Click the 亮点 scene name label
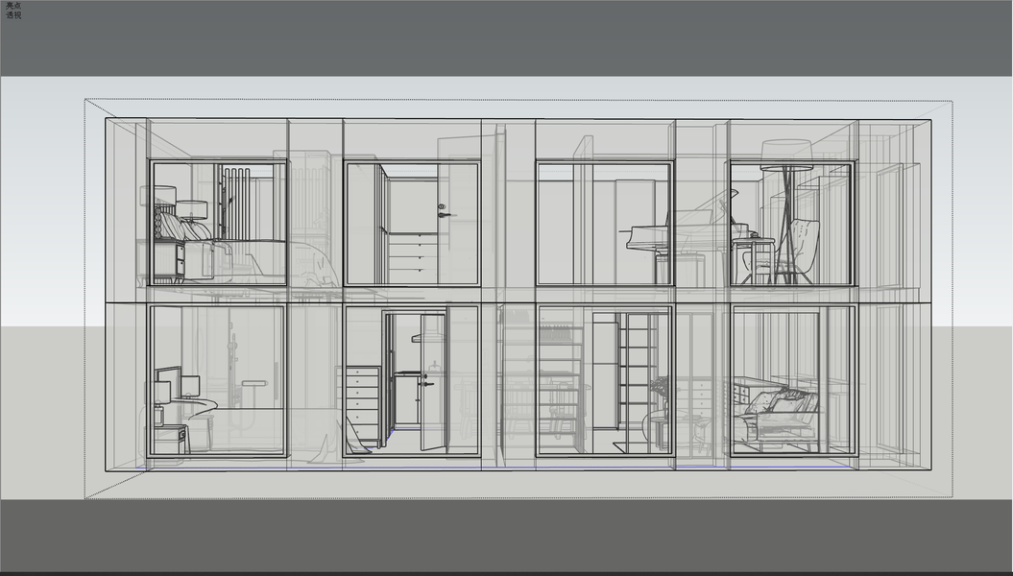The height and width of the screenshot is (576, 1013). 13,5
